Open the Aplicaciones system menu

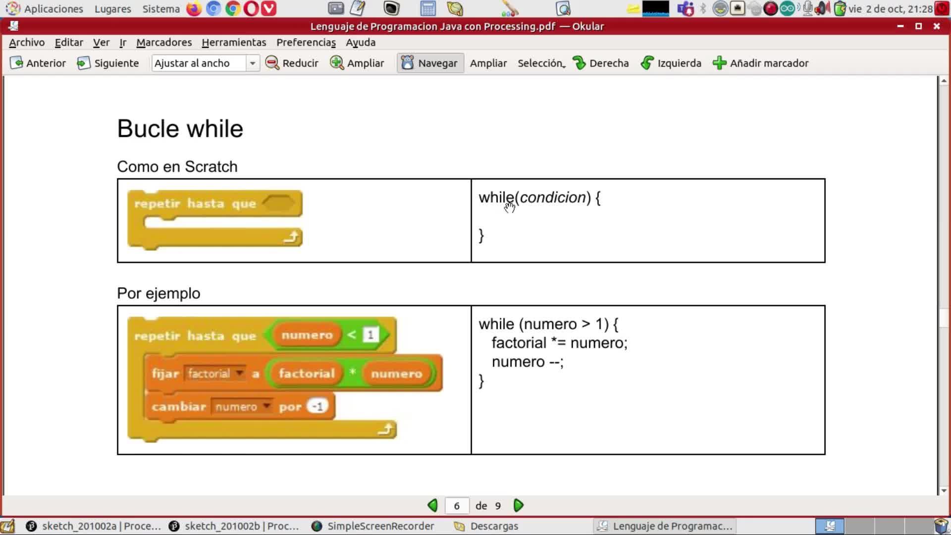pyautogui.click(x=53, y=8)
